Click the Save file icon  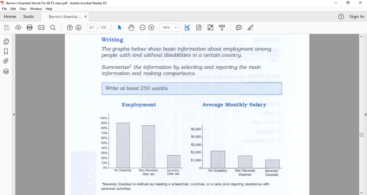pyautogui.click(x=7, y=28)
